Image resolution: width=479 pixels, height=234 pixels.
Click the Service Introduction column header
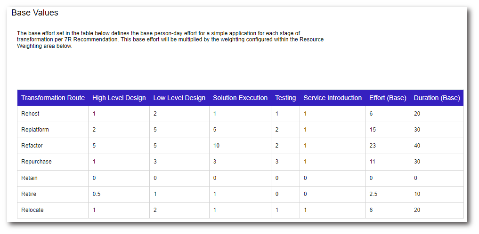(x=333, y=98)
